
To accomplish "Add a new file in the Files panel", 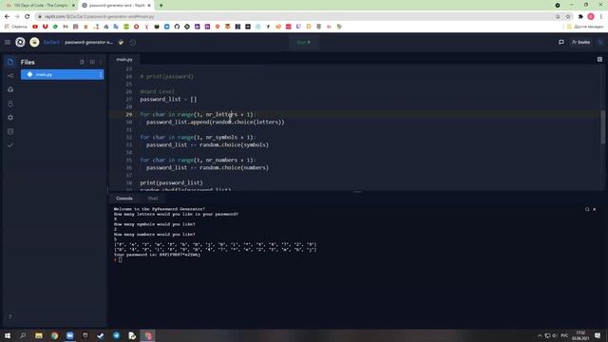I will pos(82,62).
